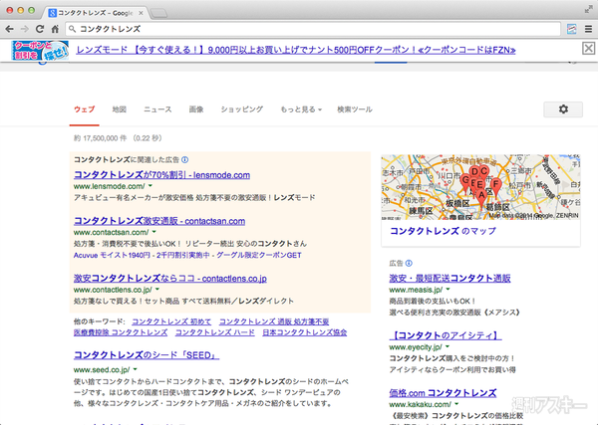Expand the もっと見る dropdown

(301, 109)
